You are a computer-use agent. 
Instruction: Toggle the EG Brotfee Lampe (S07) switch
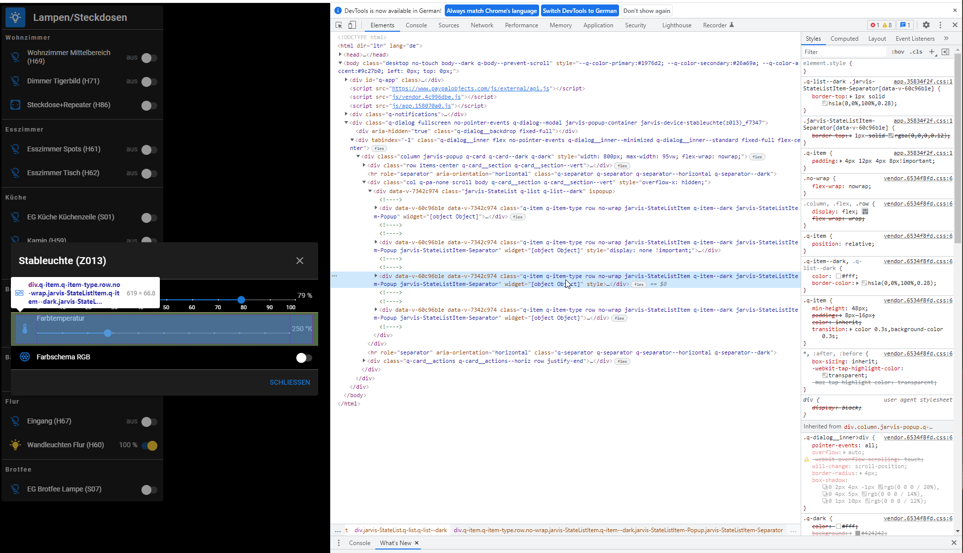[x=149, y=490]
